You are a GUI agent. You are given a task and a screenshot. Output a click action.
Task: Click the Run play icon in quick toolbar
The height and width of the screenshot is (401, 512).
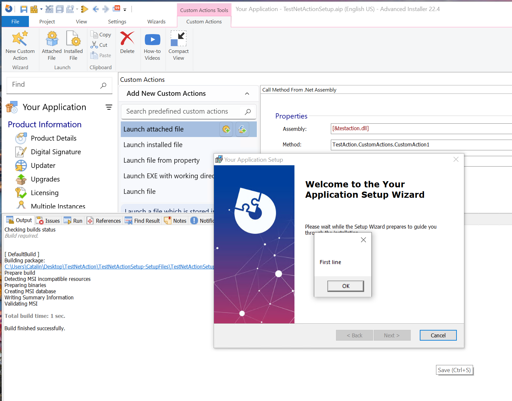(85, 9)
